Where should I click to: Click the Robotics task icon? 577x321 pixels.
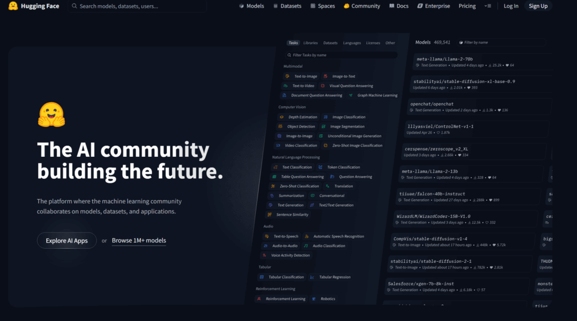click(x=314, y=299)
